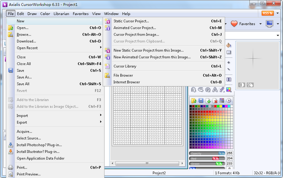Screen dimensions: 283x178
Task: Open the Librarian menu
Action: tap(61, 14)
